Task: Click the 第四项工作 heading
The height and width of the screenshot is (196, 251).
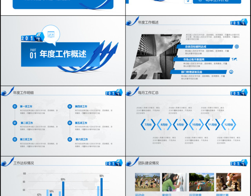Action: [x=81, y=106]
